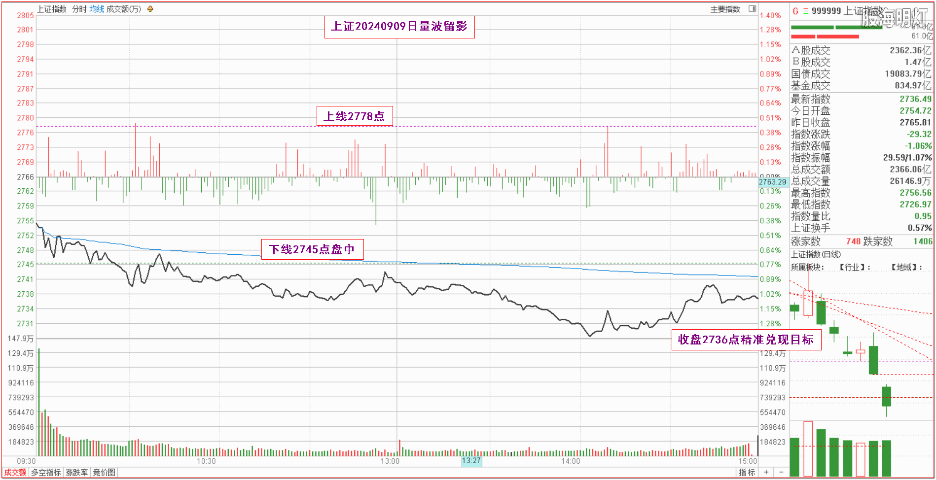
Task: Click the 指数涨跌 value -29.32
Action: click(x=919, y=134)
